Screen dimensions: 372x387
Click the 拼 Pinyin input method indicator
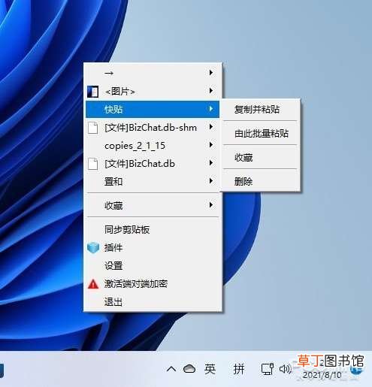click(239, 369)
